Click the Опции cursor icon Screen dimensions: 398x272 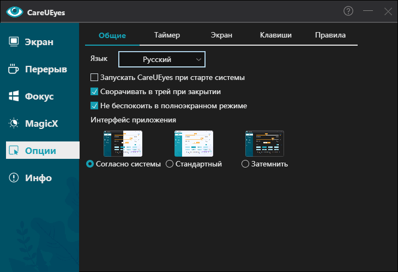(14, 151)
